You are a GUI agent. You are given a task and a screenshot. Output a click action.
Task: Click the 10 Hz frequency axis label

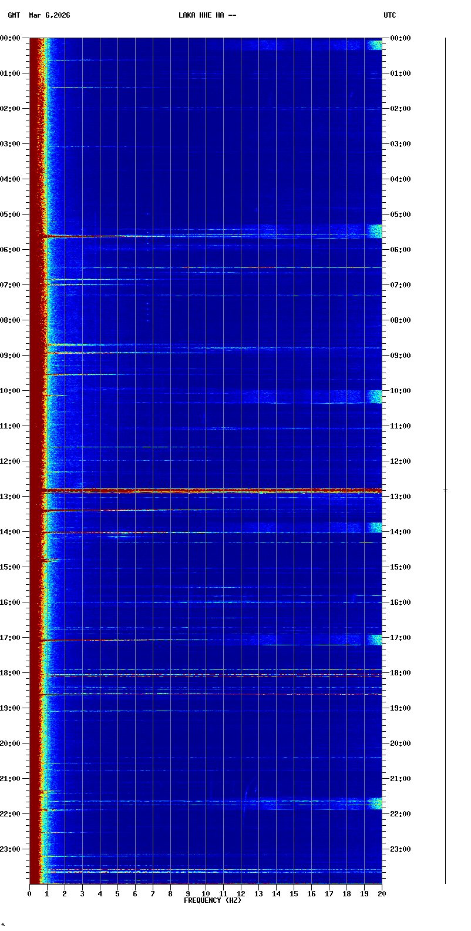(206, 894)
